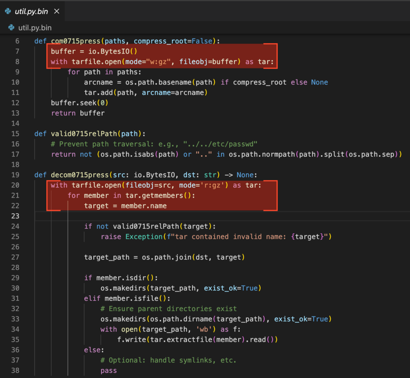Click 'buffer.seek(0)' on line 12
Screen dimensions: 410x378
[79, 103]
